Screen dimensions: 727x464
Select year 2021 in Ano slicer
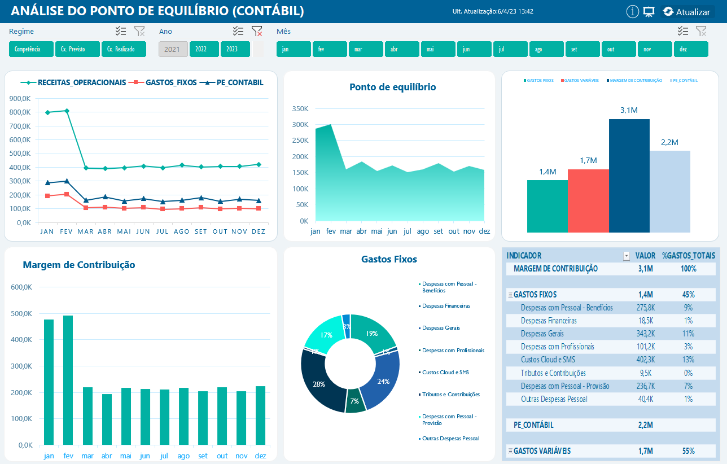click(173, 49)
